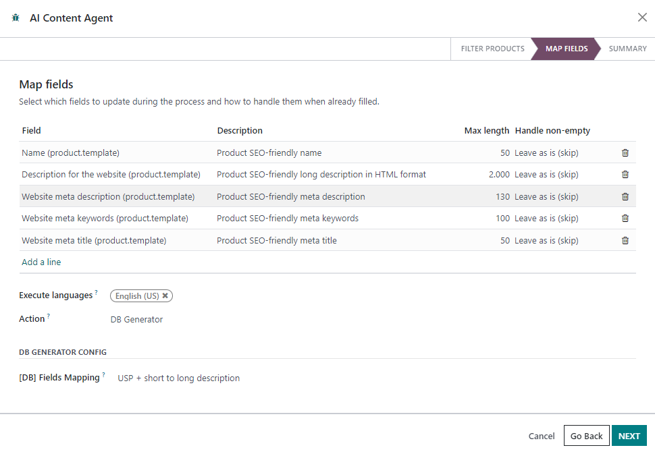Show the Action field help tooltip
Viewport: 655px width, 454px height.
click(x=49, y=316)
